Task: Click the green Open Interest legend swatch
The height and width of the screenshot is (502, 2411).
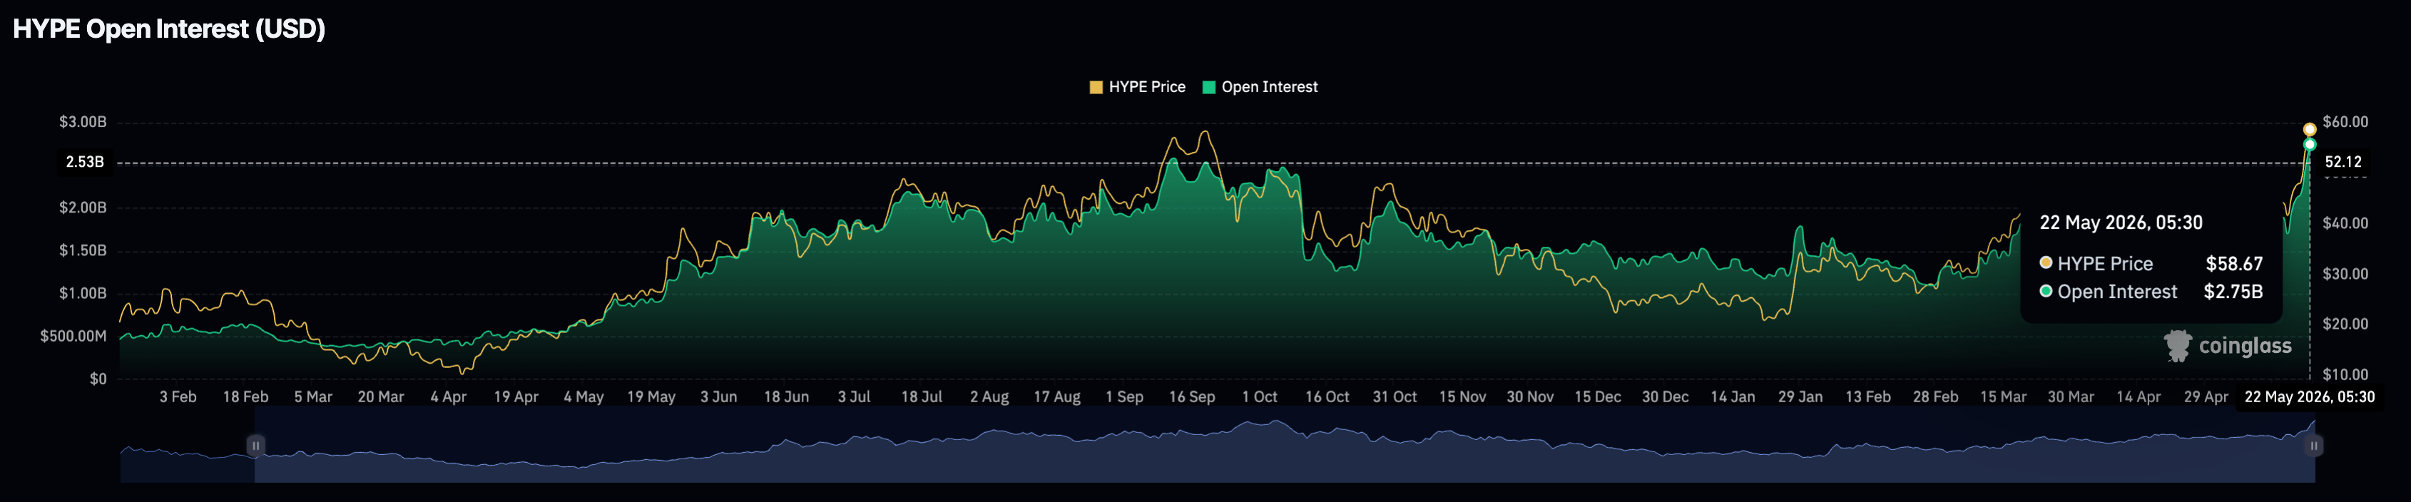Action: (1208, 87)
